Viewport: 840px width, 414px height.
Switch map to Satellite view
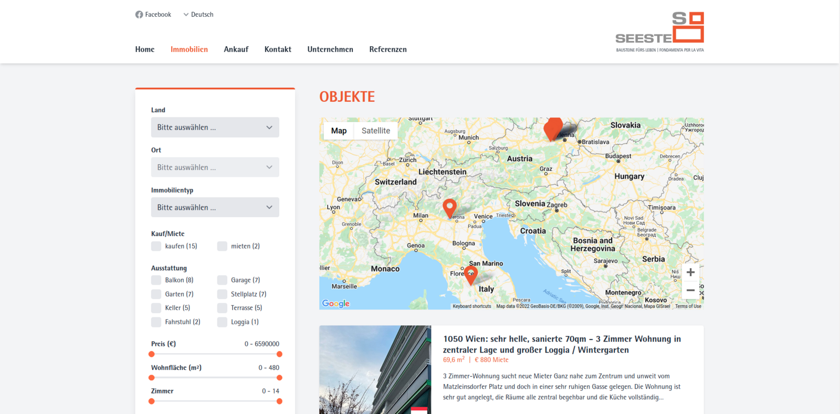pyautogui.click(x=375, y=131)
